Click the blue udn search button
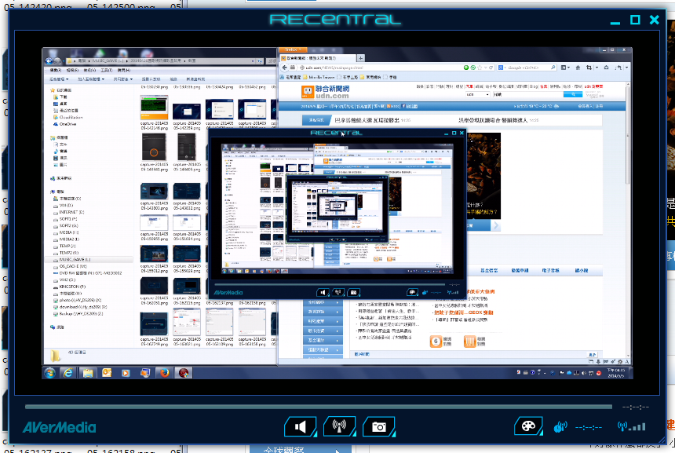675x453 pixels. pos(572,94)
